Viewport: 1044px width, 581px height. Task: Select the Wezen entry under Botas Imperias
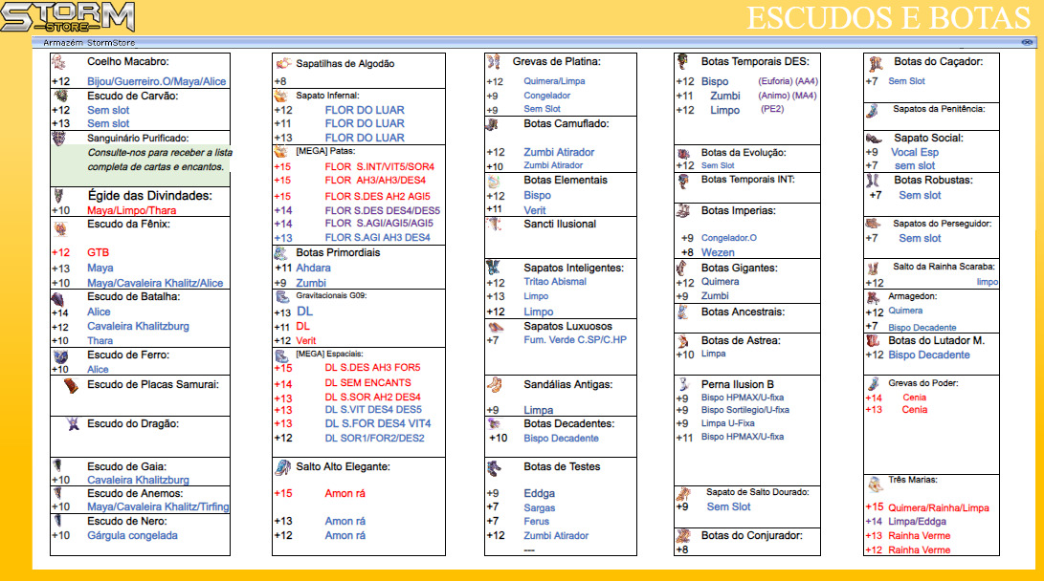pos(718,252)
